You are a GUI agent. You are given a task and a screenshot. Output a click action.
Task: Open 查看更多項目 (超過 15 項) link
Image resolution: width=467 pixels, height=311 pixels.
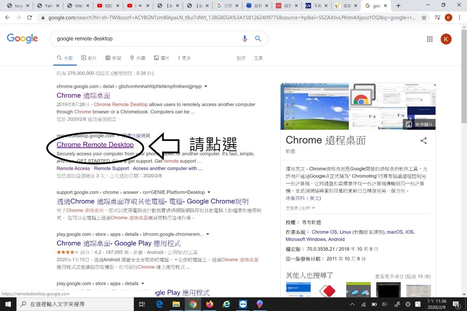[403, 276]
